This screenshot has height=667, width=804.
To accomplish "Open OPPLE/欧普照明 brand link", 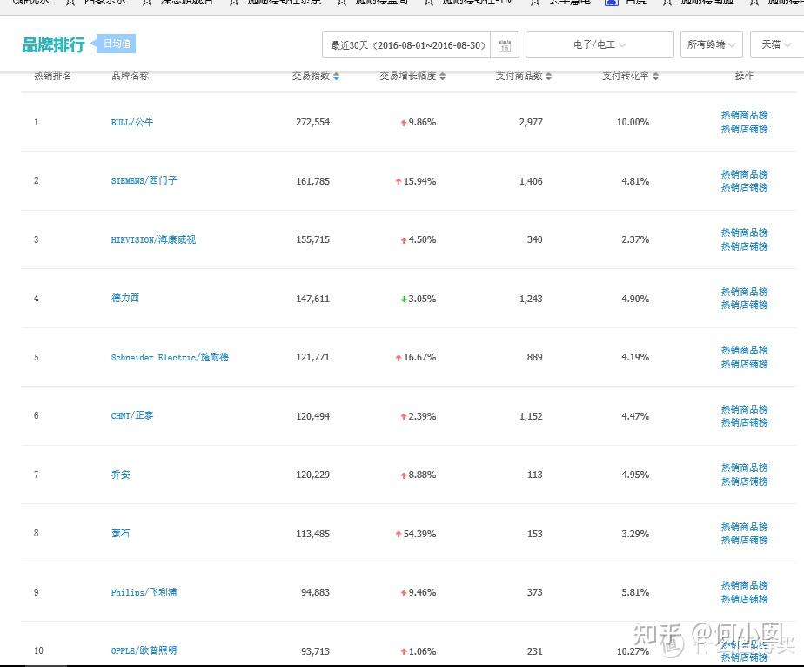I will coord(144,650).
